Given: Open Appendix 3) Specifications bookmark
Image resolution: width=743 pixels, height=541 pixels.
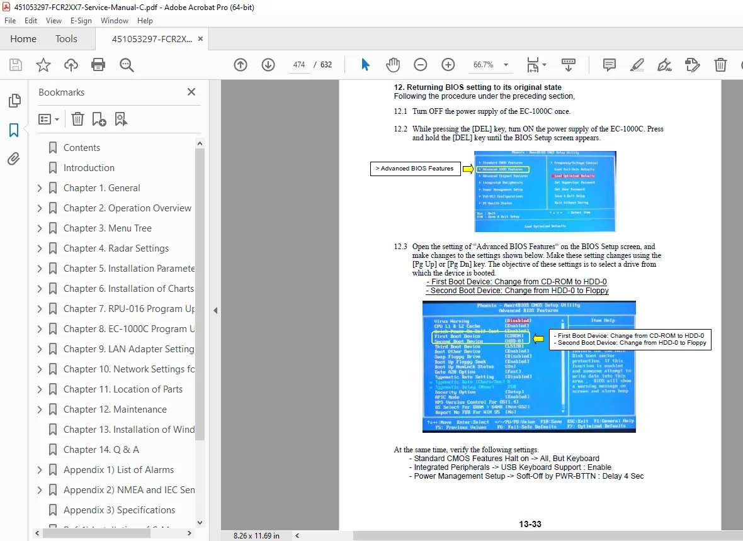Looking at the screenshot, I should click(120, 510).
